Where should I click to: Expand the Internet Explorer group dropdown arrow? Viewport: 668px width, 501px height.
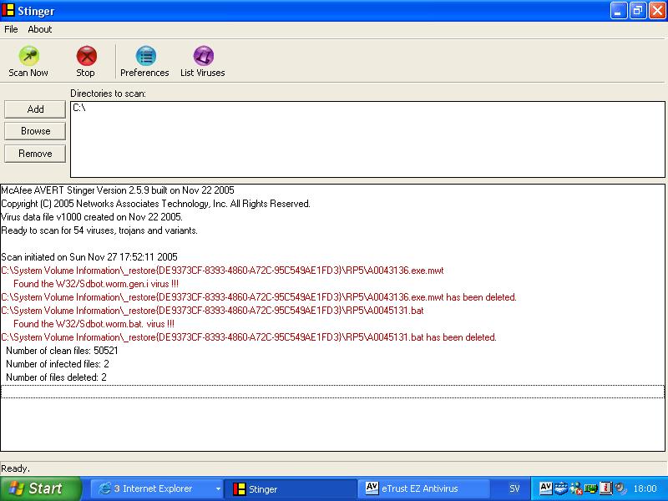218,489
